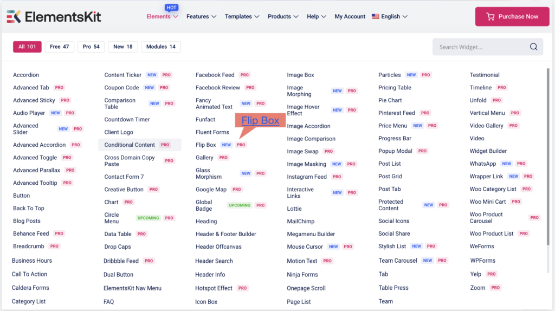The image size is (555, 311).
Task: Switch to the Free 47 filter tab
Action: 59,47
